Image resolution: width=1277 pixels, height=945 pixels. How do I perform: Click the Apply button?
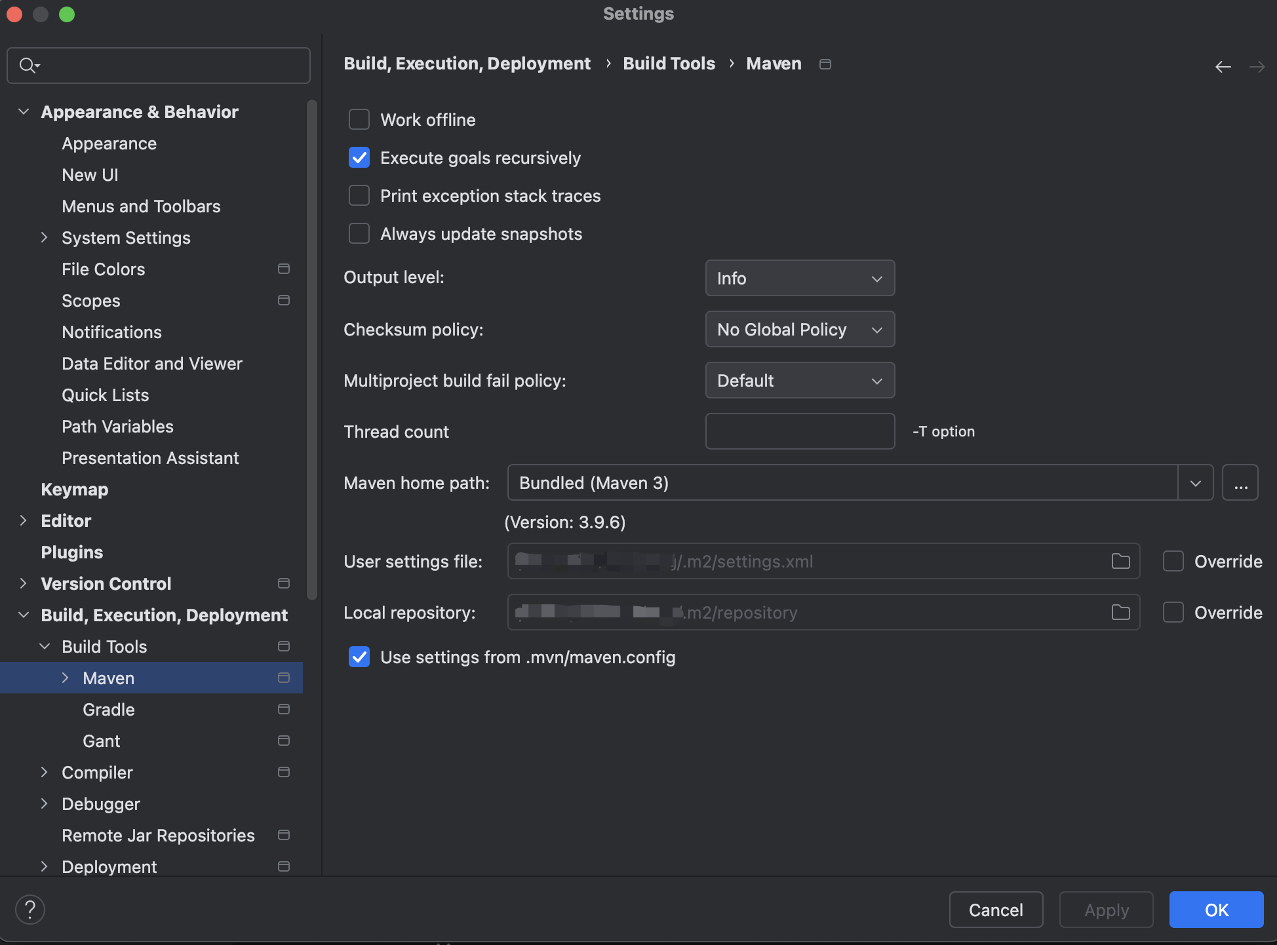(x=1106, y=910)
